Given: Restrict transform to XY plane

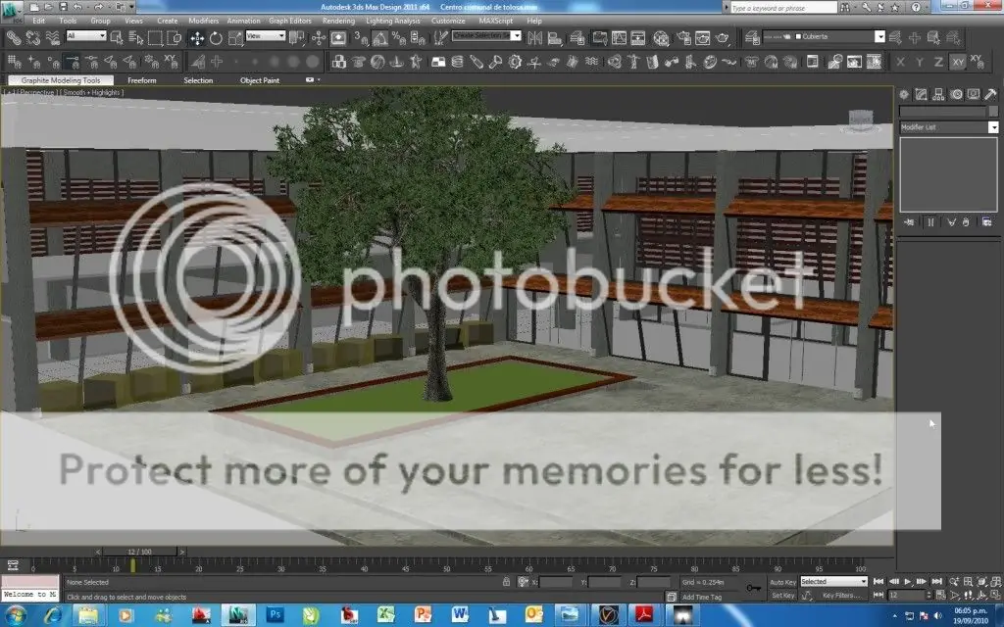Looking at the screenshot, I should tap(958, 62).
